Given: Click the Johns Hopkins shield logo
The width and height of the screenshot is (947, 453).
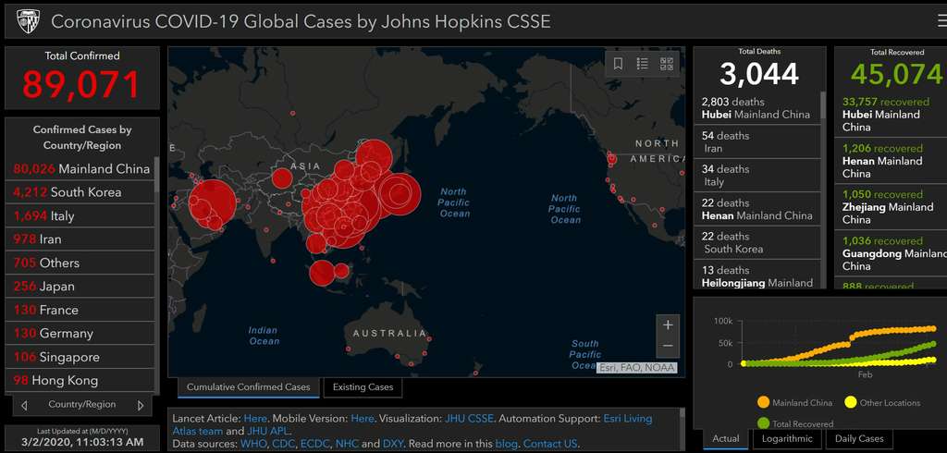Looking at the screenshot, I should click(28, 21).
